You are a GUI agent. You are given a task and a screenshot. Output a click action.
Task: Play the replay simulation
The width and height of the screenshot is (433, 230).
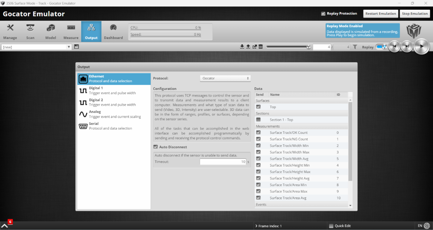click(421, 46)
